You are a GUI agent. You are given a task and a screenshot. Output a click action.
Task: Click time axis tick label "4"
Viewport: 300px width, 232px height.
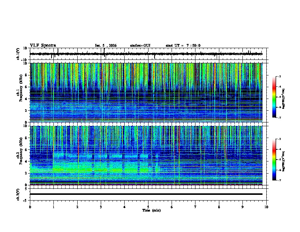(x=125, y=207)
